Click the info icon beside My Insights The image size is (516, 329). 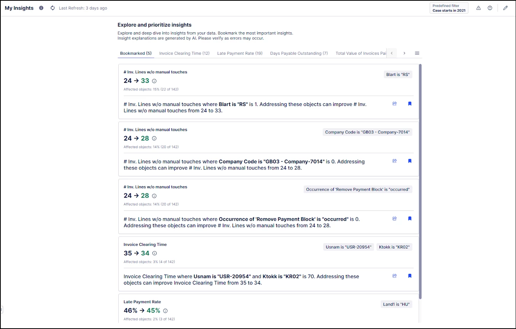(x=41, y=8)
